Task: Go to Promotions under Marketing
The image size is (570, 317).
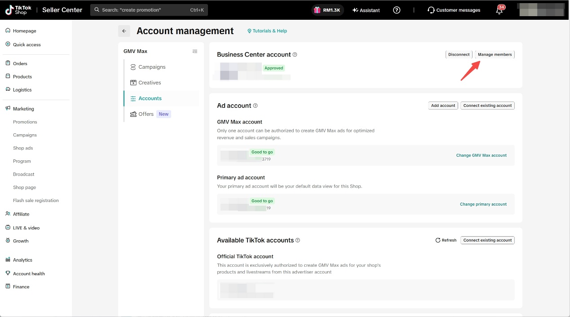Action: tap(25, 122)
